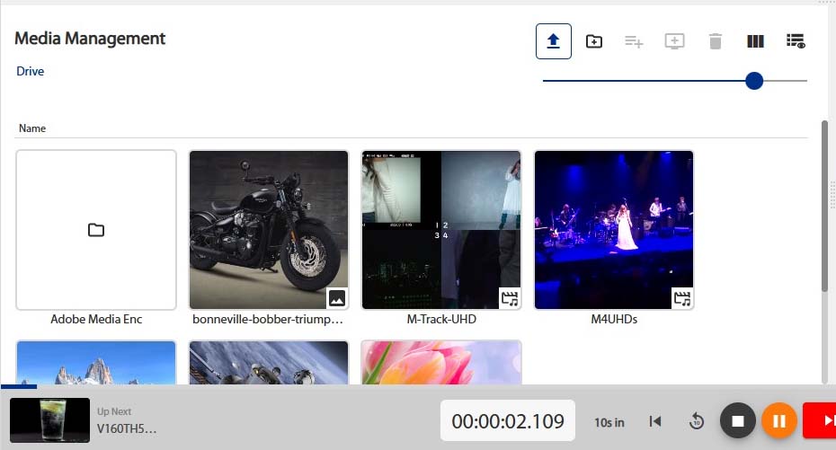Select the M4UHDs concert video thumbnail
The width and height of the screenshot is (836, 450).
tap(614, 230)
